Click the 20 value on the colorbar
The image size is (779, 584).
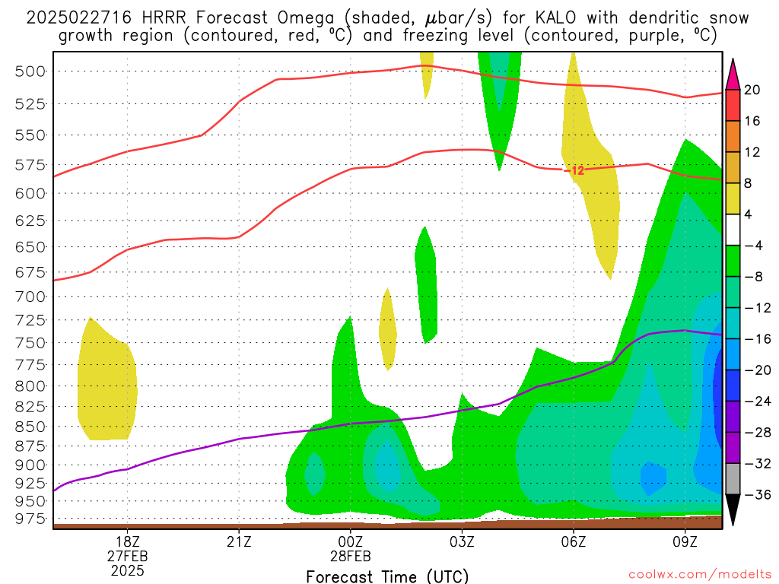(752, 90)
